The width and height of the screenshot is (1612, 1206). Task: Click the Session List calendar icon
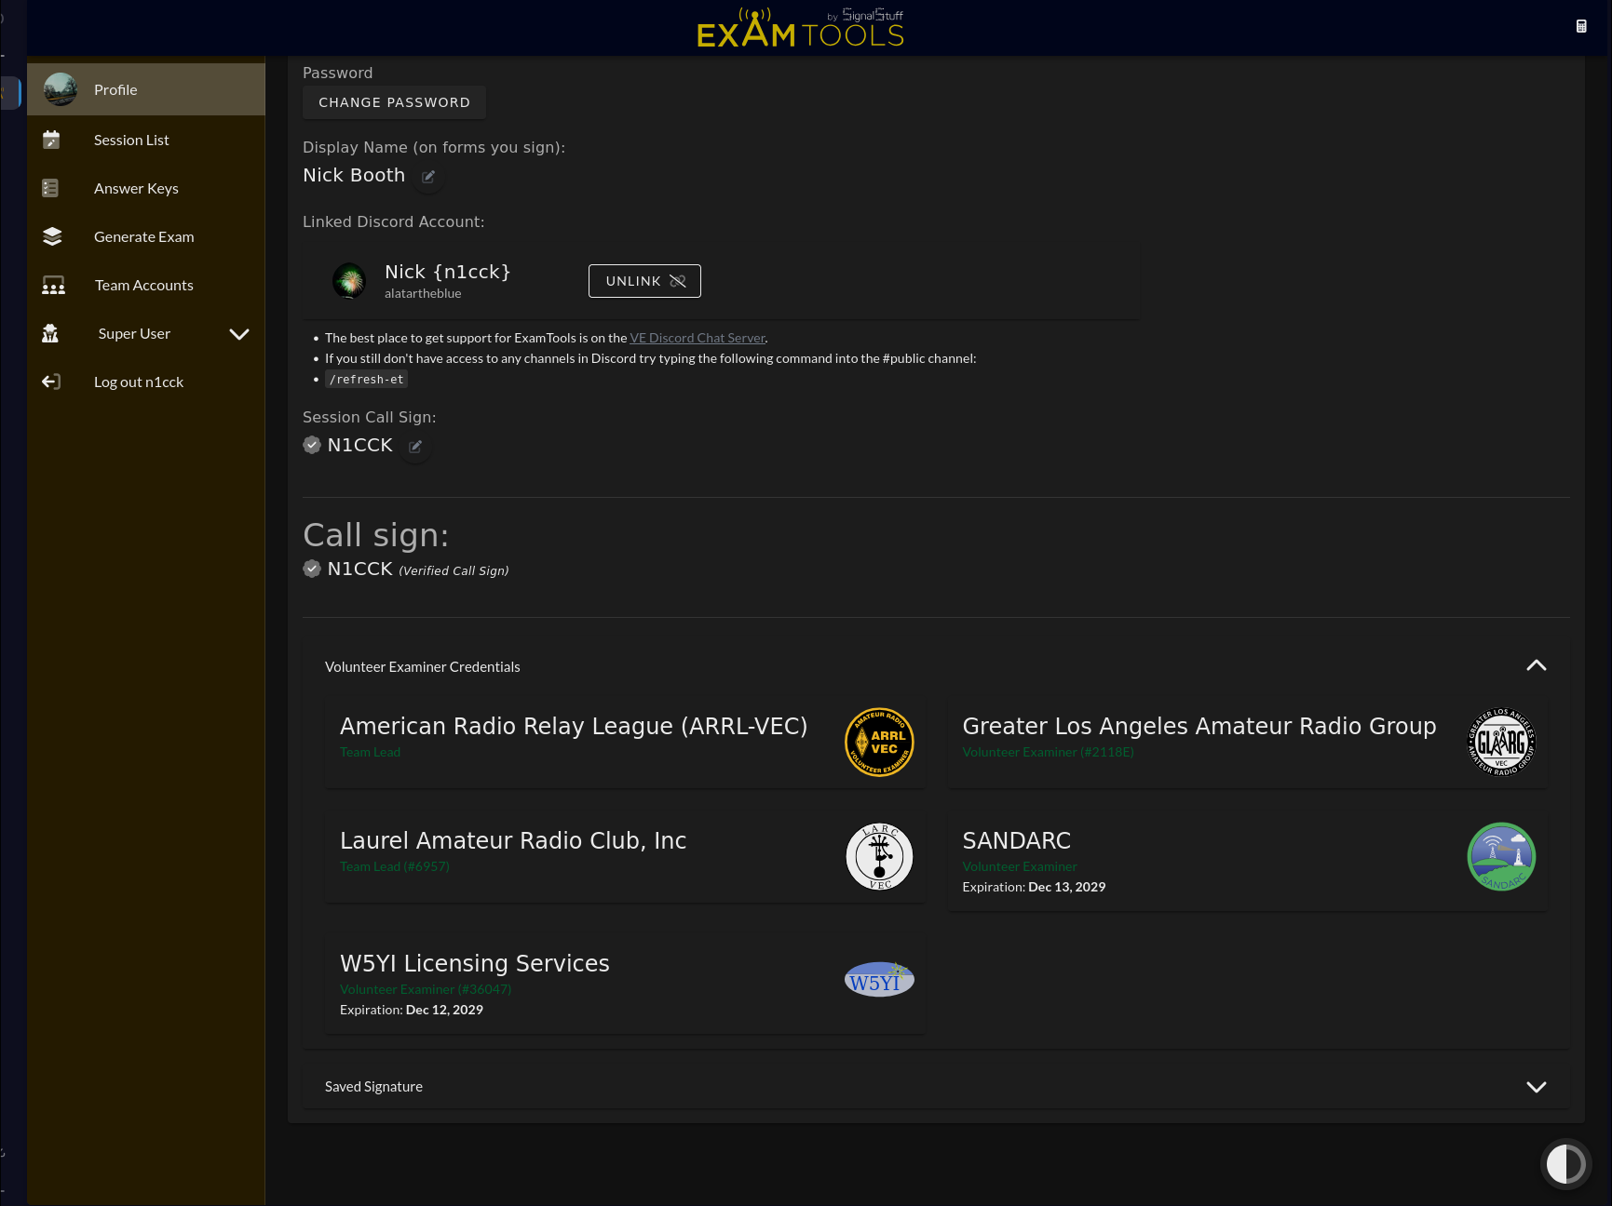(x=51, y=140)
